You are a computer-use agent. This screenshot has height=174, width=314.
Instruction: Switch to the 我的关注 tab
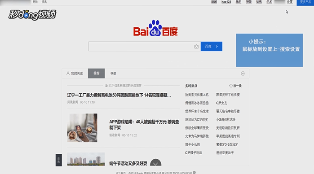[75, 74]
